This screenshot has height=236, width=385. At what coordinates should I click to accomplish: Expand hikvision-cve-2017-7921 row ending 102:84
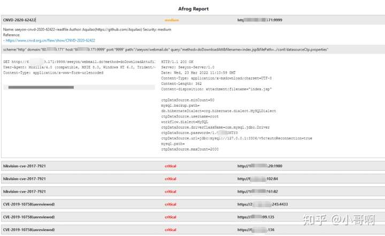click(x=193, y=179)
